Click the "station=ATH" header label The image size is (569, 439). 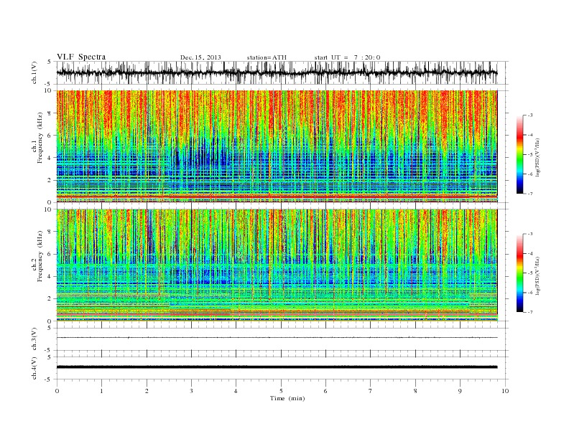click(267, 57)
